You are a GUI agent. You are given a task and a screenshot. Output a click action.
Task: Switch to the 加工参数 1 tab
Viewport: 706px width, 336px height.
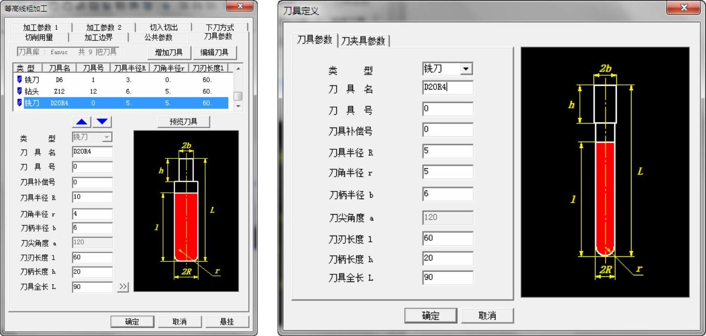pyautogui.click(x=40, y=27)
